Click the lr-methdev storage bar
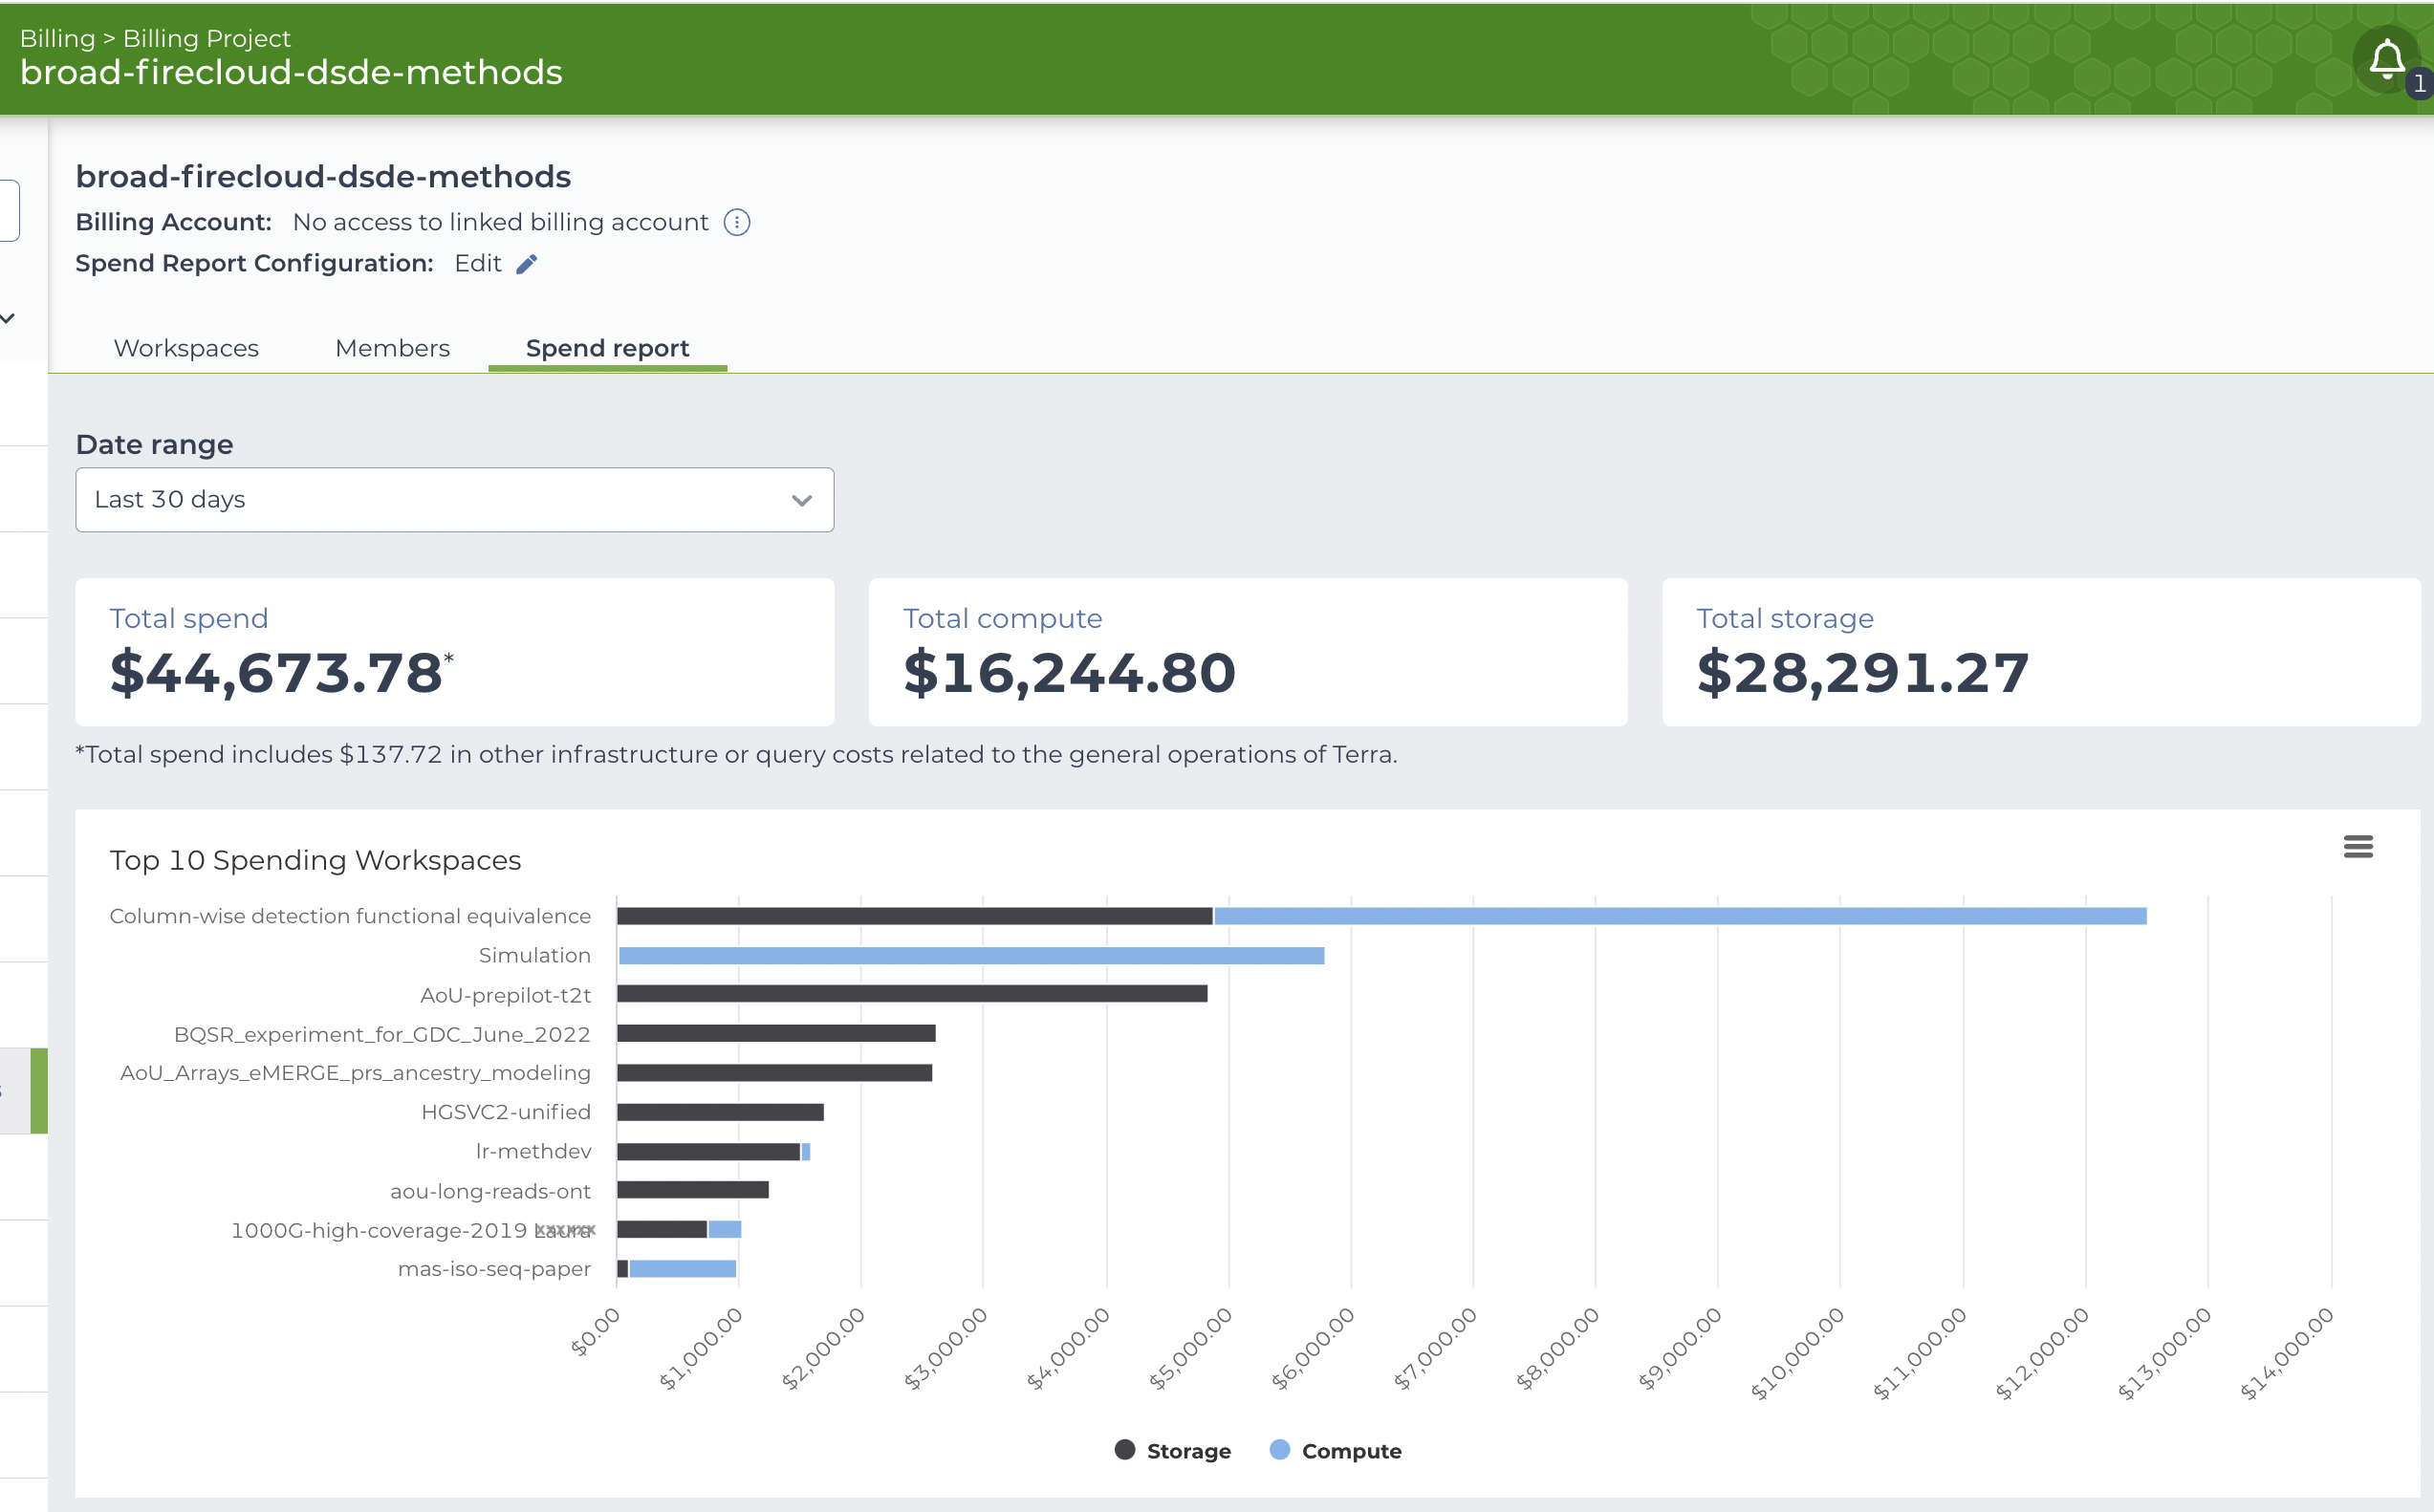 point(708,1151)
